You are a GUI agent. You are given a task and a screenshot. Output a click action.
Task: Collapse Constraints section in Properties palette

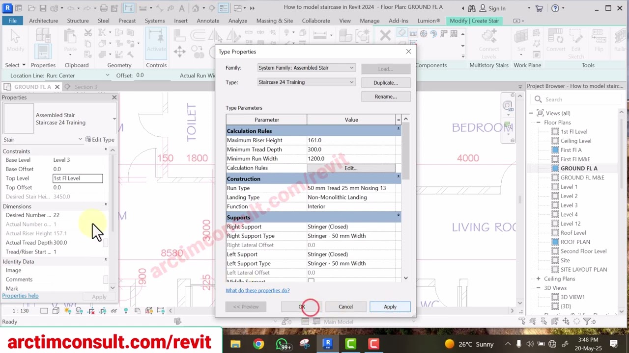106,150
